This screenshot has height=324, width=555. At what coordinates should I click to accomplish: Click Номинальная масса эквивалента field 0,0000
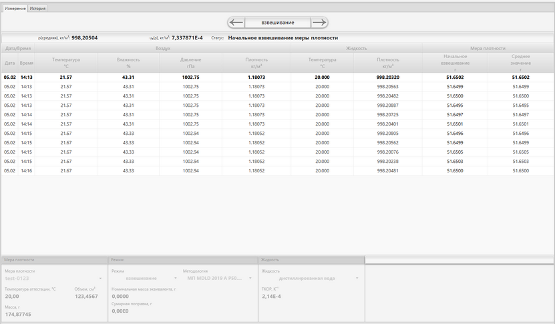tap(120, 297)
